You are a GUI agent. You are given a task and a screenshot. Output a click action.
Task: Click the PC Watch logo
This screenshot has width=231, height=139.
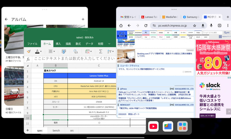122,34
